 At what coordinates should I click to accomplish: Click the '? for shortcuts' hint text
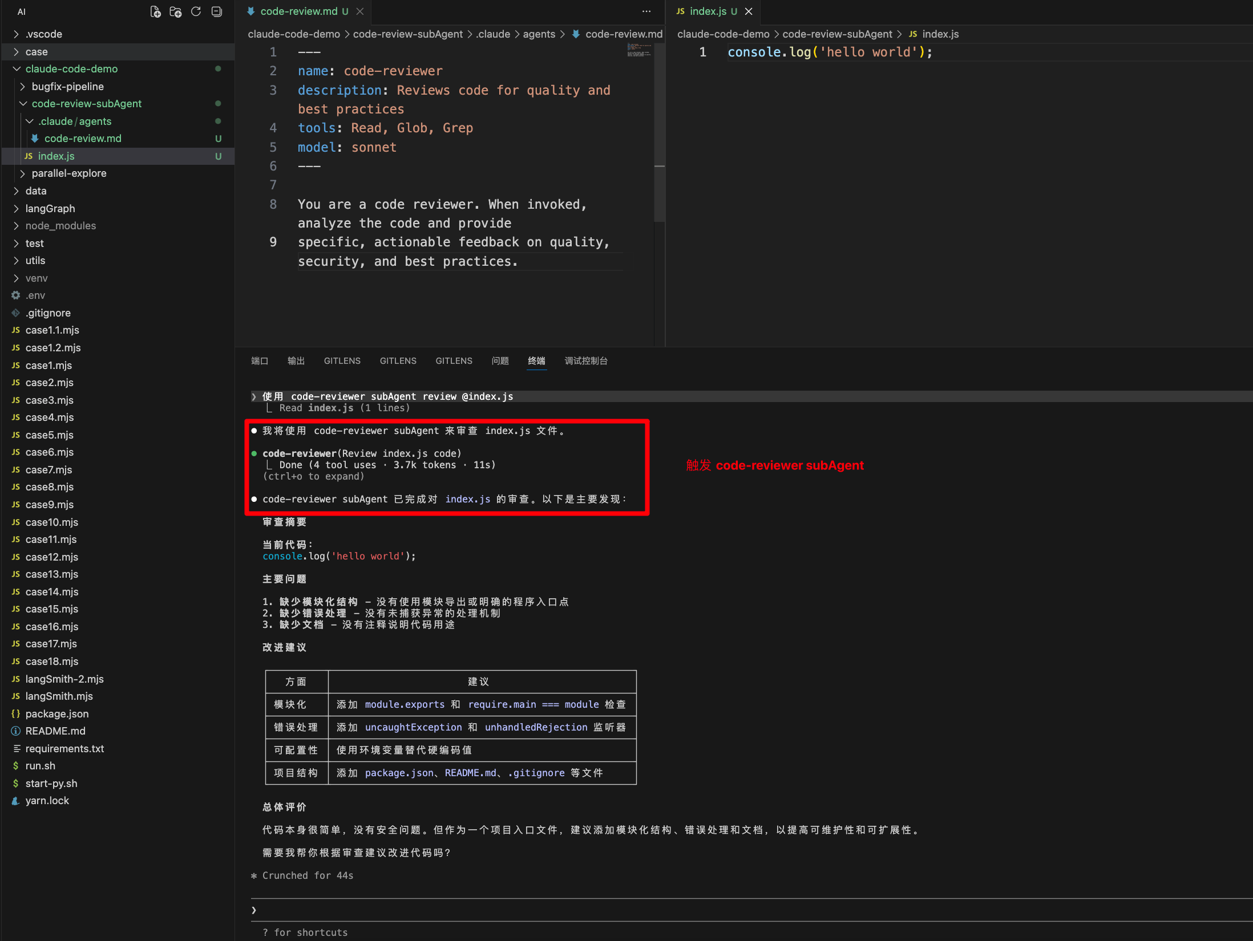[x=305, y=932]
